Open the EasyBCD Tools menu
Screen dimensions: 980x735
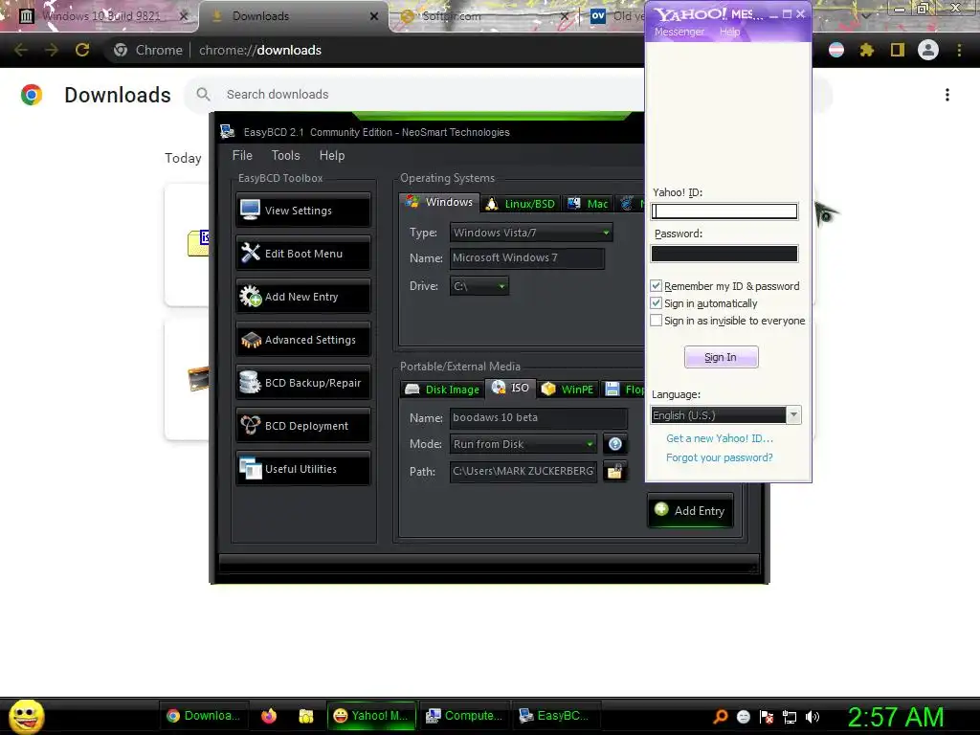285,155
